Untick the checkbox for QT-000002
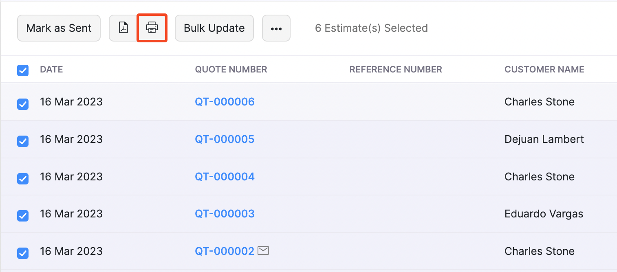 point(23,253)
